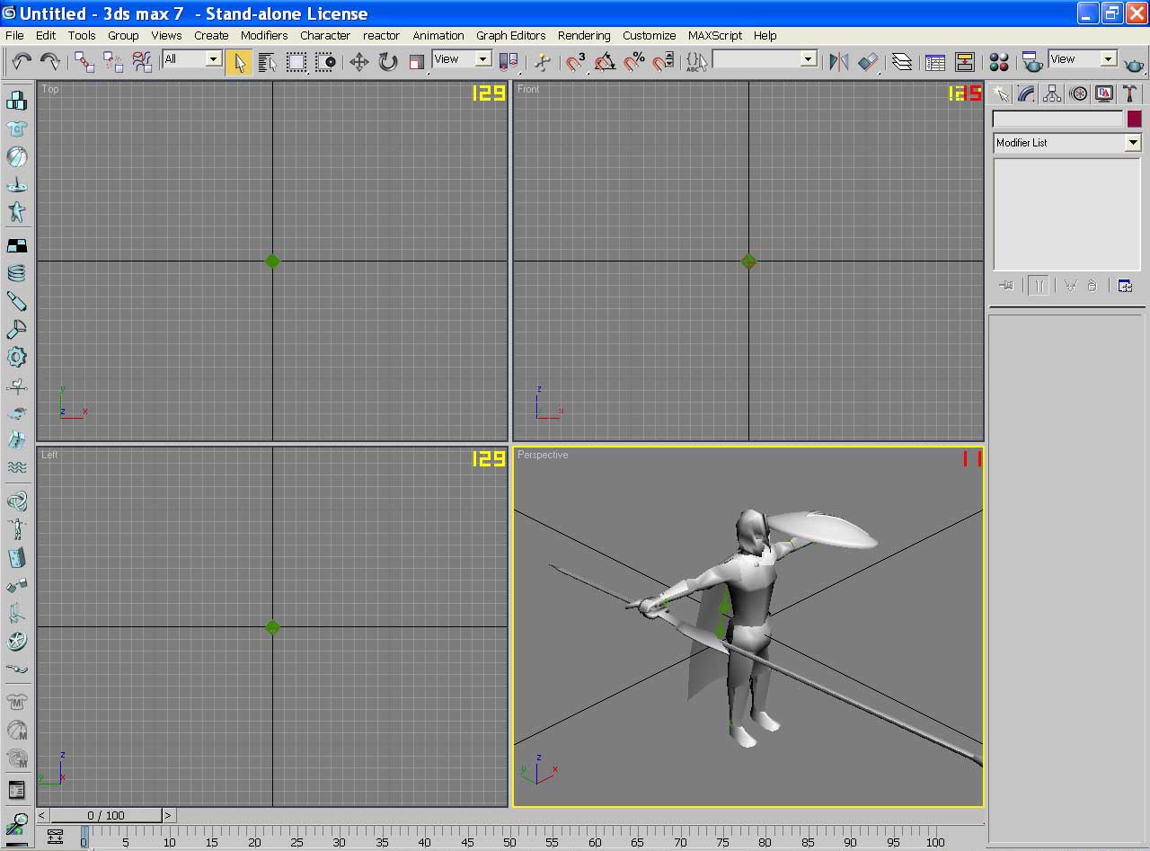Screen dimensions: 1150x851
Task: Toggle the 3D Snaps button
Action: click(x=576, y=61)
